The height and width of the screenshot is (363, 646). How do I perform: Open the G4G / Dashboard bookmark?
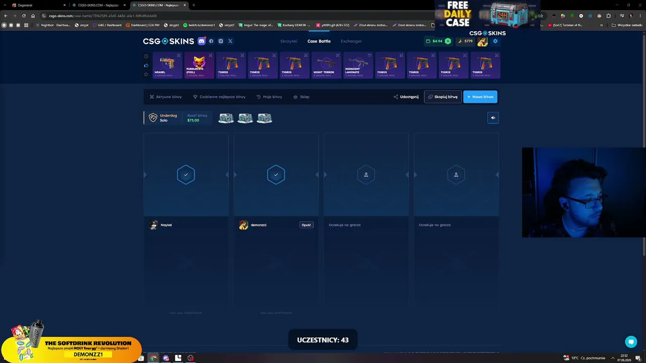pos(107,25)
